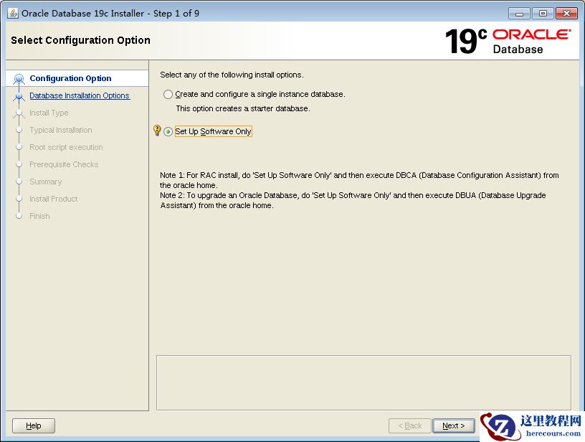Screen dimensions: 585x442
Task: Click the Note 1 RAC install text
Action: pos(359,180)
